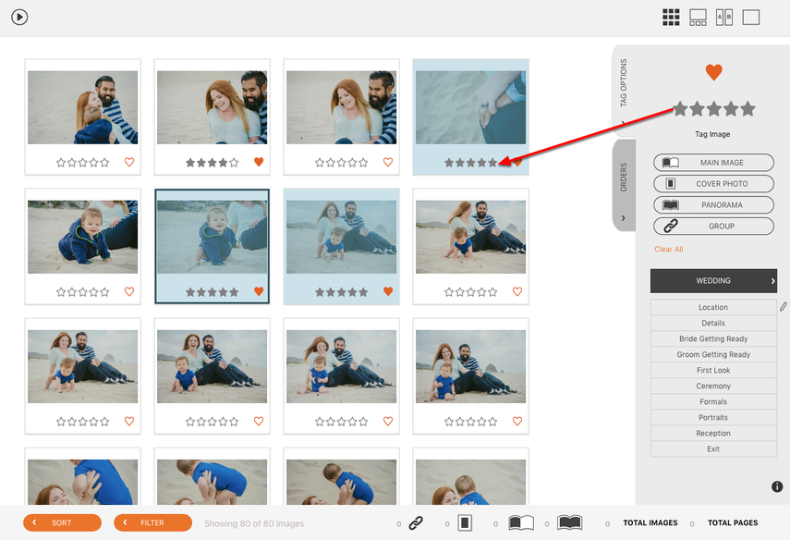
Task: Select the dark-bordered smiling baby thumbnail
Action: (x=213, y=237)
